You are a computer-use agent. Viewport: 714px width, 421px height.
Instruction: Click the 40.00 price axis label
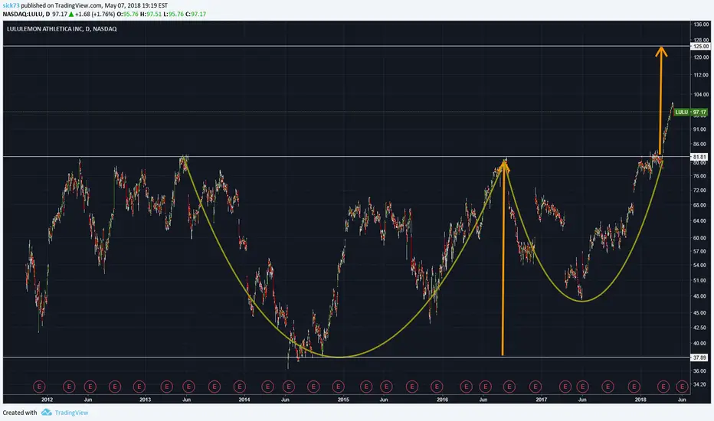tap(700, 344)
